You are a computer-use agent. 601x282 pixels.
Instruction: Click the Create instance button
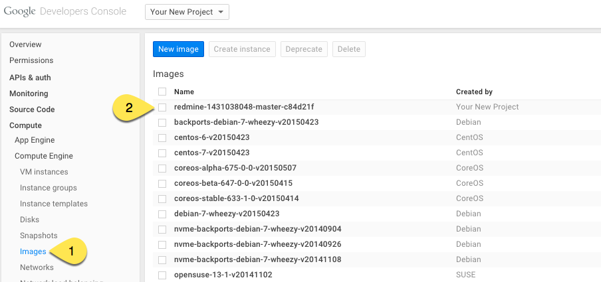[242, 49]
